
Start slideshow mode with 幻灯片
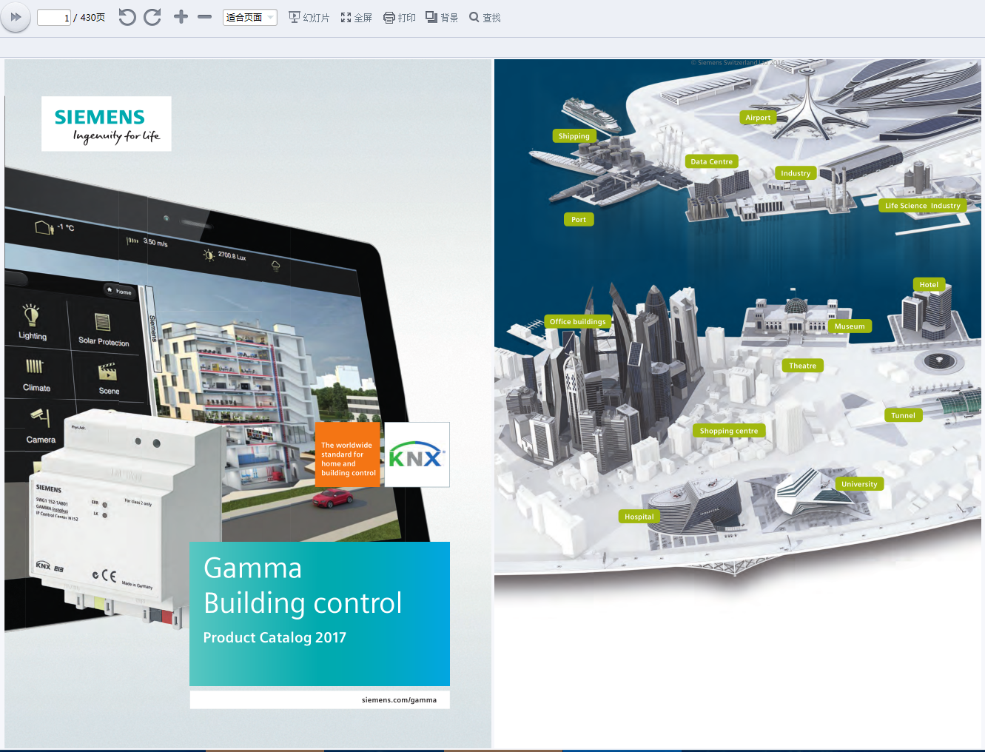pyautogui.click(x=309, y=18)
